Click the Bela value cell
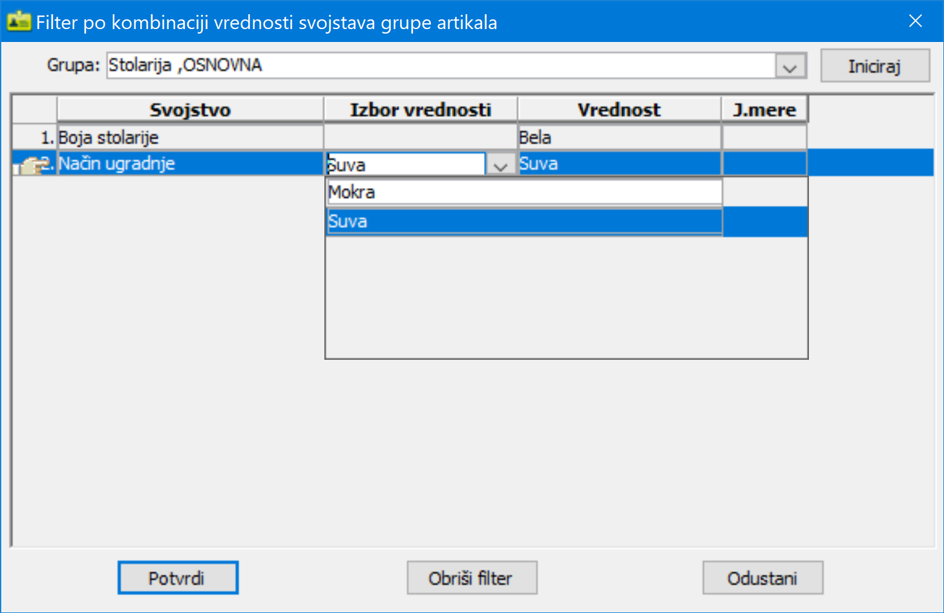 [x=619, y=137]
